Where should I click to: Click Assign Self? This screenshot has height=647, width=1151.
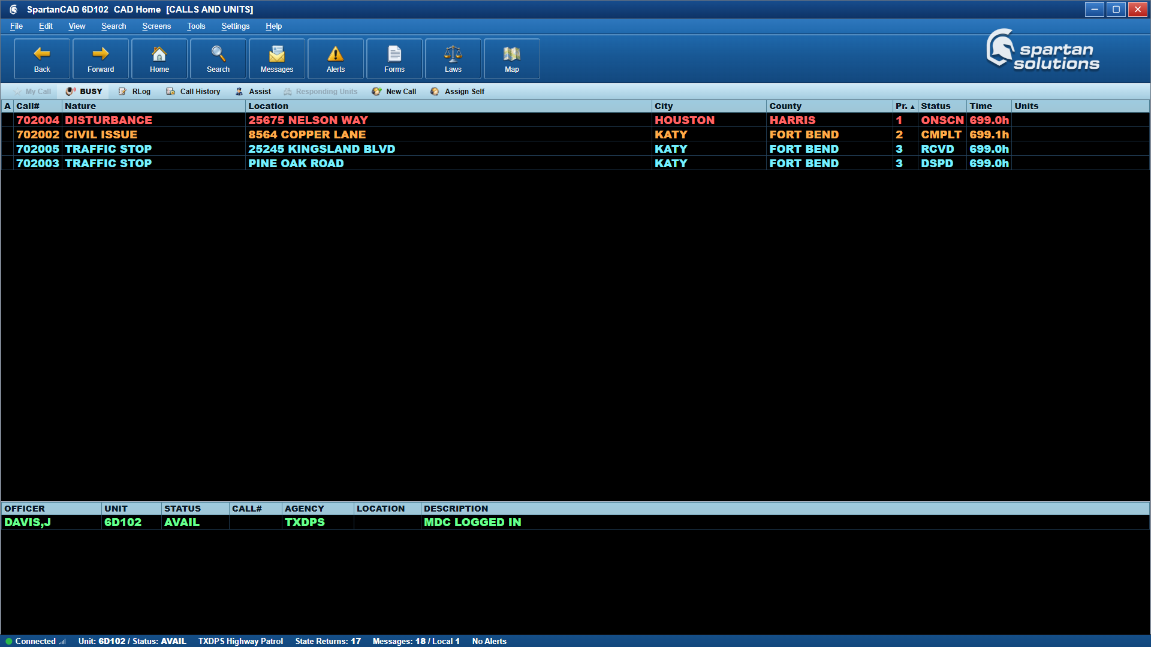pyautogui.click(x=457, y=92)
